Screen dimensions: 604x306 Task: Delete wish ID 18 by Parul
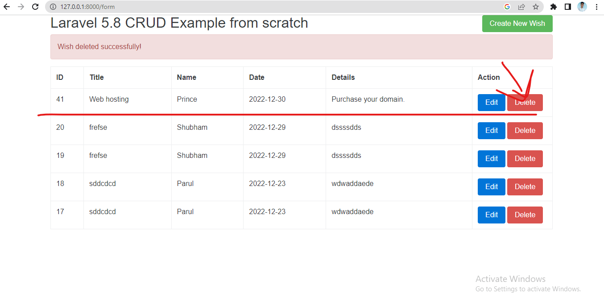coord(525,186)
